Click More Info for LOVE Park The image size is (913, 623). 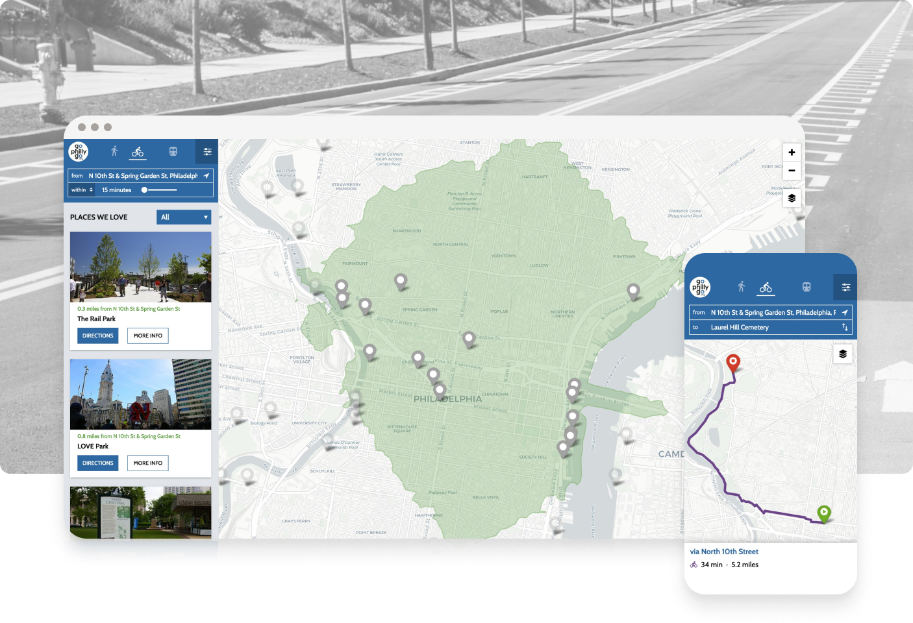coord(148,463)
